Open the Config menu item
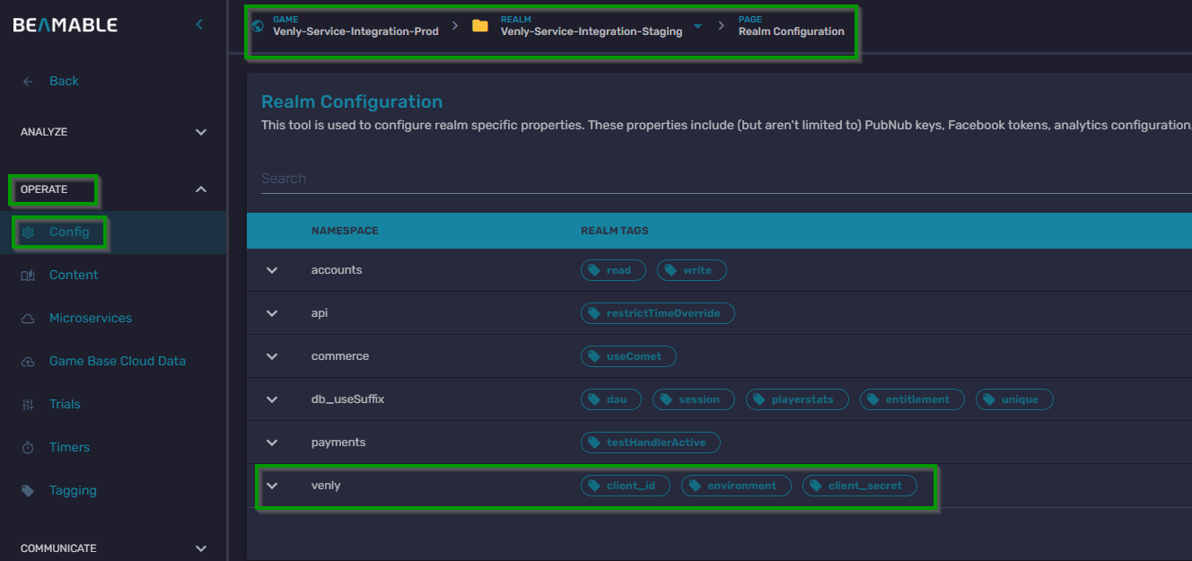The height and width of the screenshot is (561, 1192). tap(113, 232)
